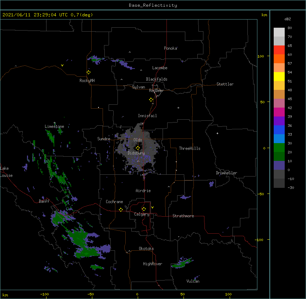The height and width of the screenshot is (299, 306).
Task: Click the HighRiver city label
Action: tap(153, 264)
